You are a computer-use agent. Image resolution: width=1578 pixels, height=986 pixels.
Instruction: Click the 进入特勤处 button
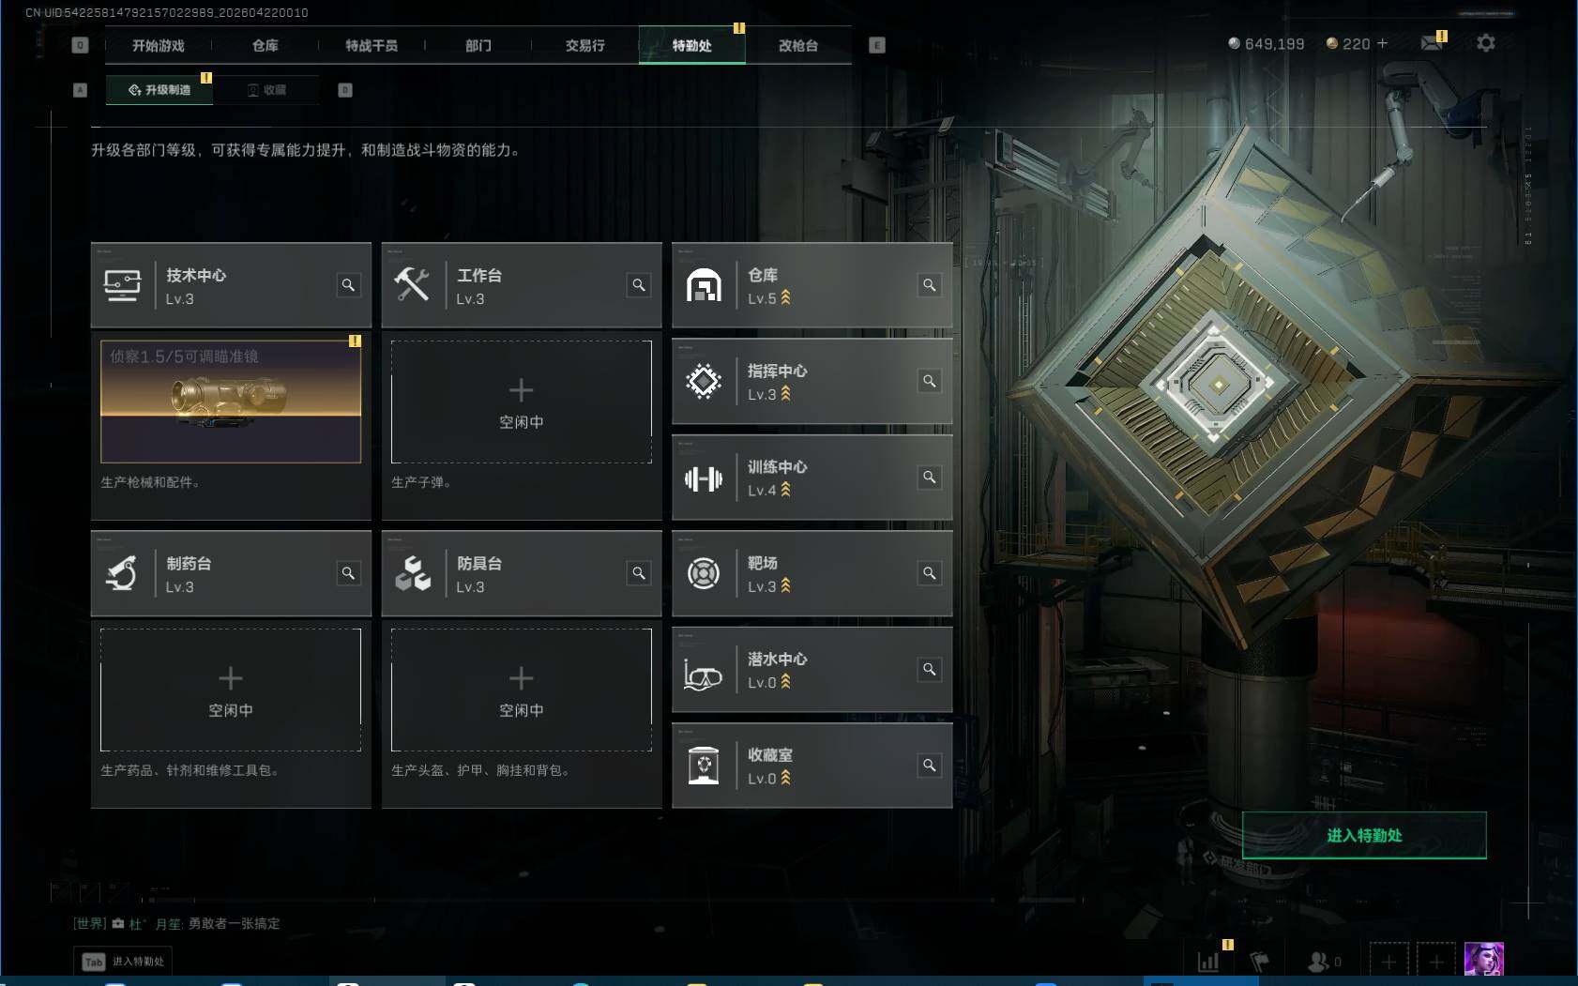tap(1364, 835)
